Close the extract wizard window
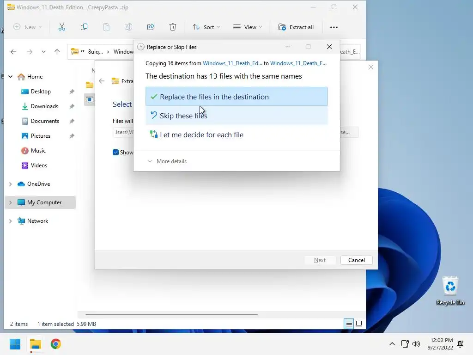This screenshot has height=355, width=473. point(371,67)
